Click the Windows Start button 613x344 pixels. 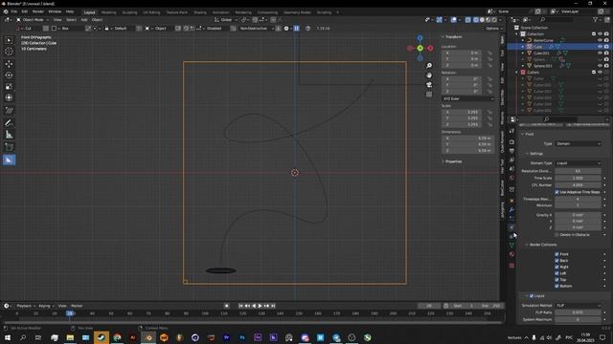(8, 337)
